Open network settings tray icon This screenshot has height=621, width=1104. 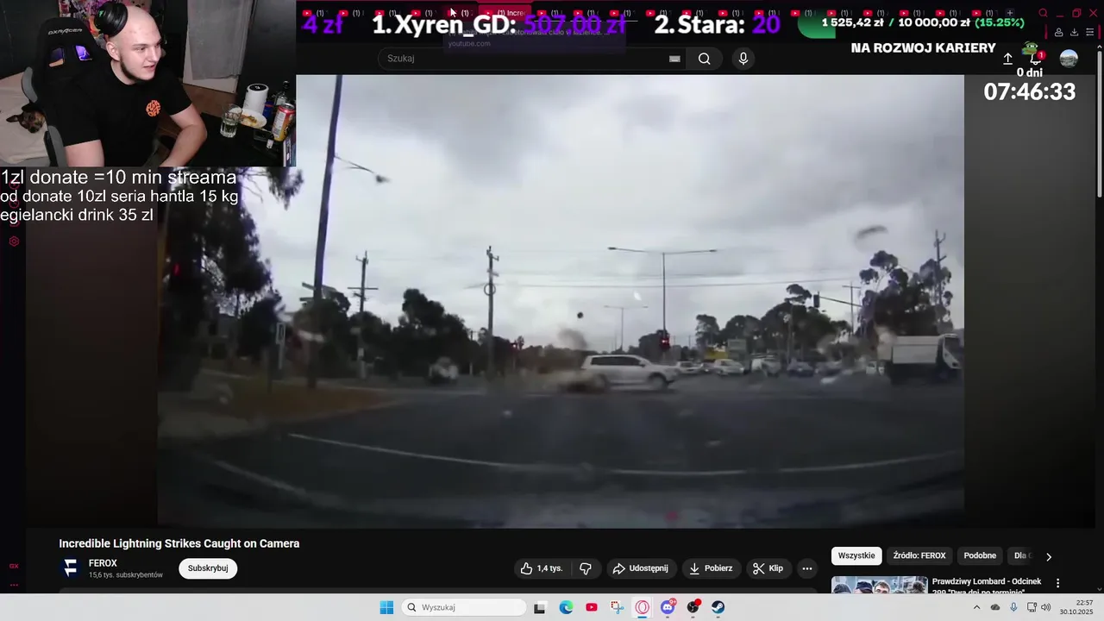click(x=1032, y=607)
